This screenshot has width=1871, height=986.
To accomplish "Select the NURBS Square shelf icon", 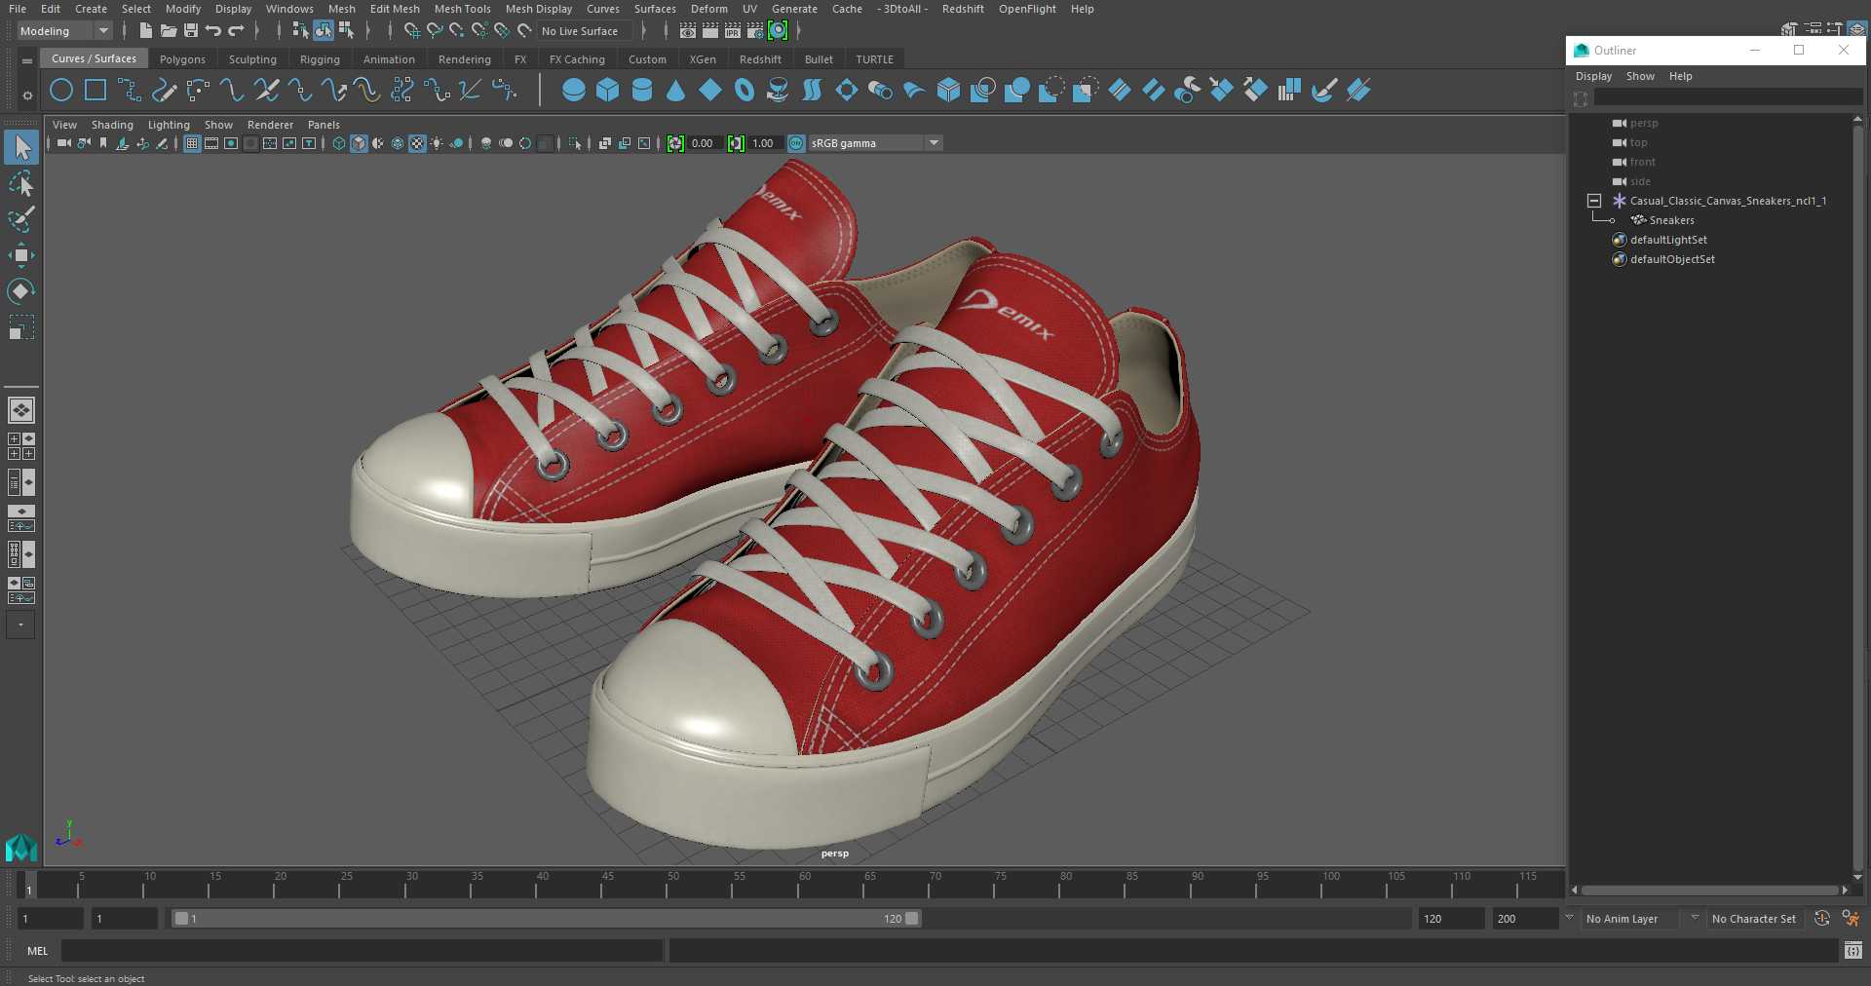I will [x=95, y=91].
